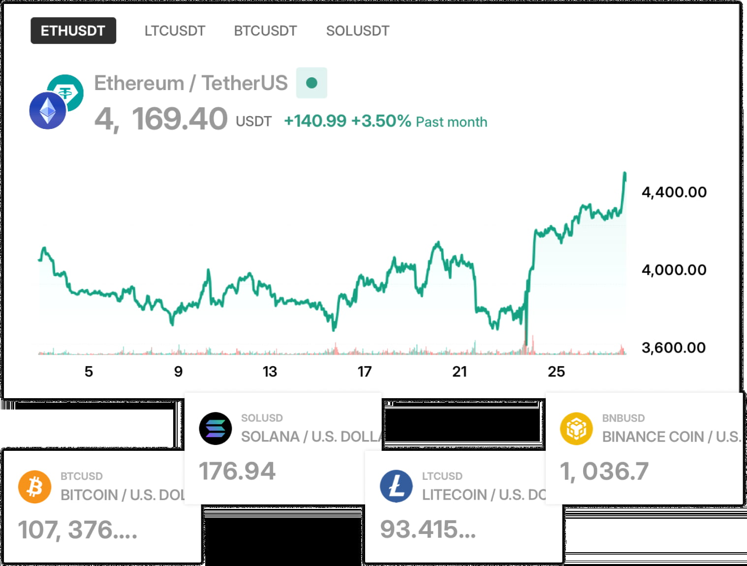Click the Bitcoin logo on the BTCUSD card

[34, 487]
